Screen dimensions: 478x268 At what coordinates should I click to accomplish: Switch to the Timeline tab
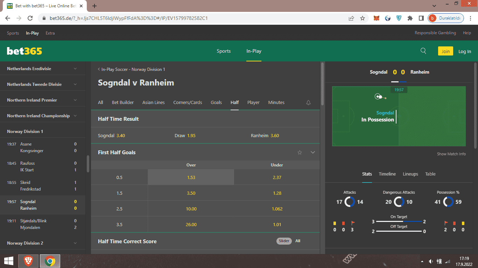point(387,174)
